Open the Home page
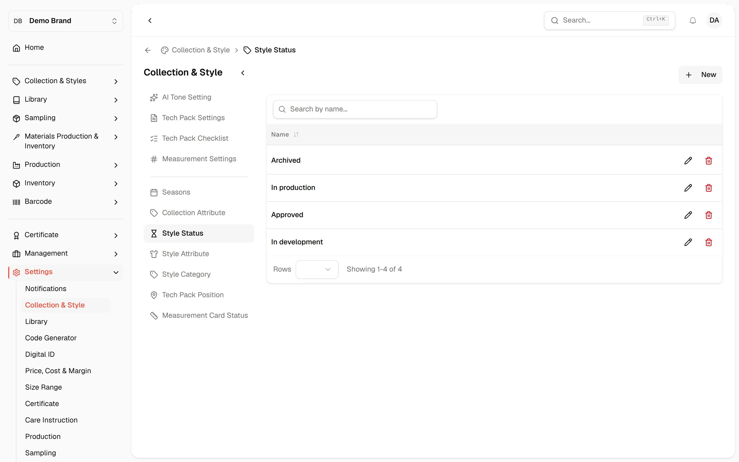Screen dimensions: 739x462 point(65,48)
